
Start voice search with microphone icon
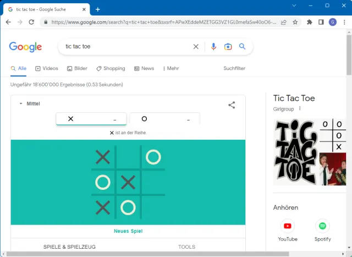click(x=213, y=47)
